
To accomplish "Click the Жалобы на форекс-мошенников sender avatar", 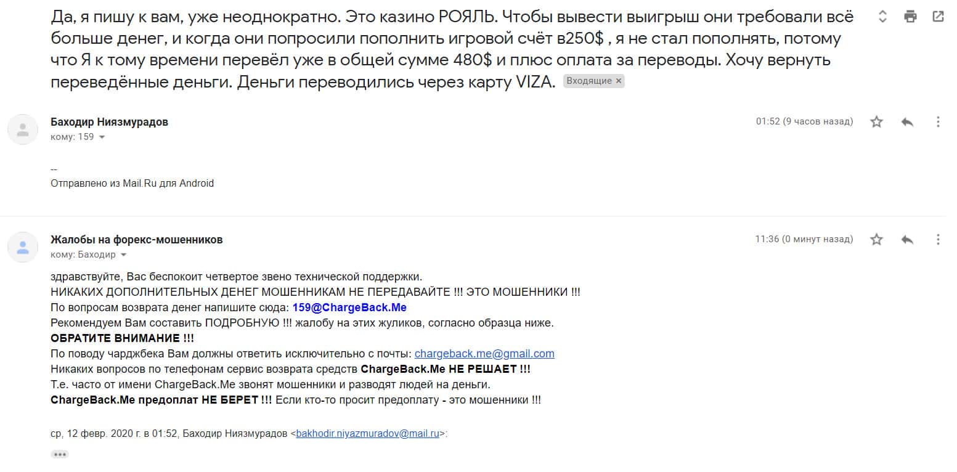I will 23,247.
